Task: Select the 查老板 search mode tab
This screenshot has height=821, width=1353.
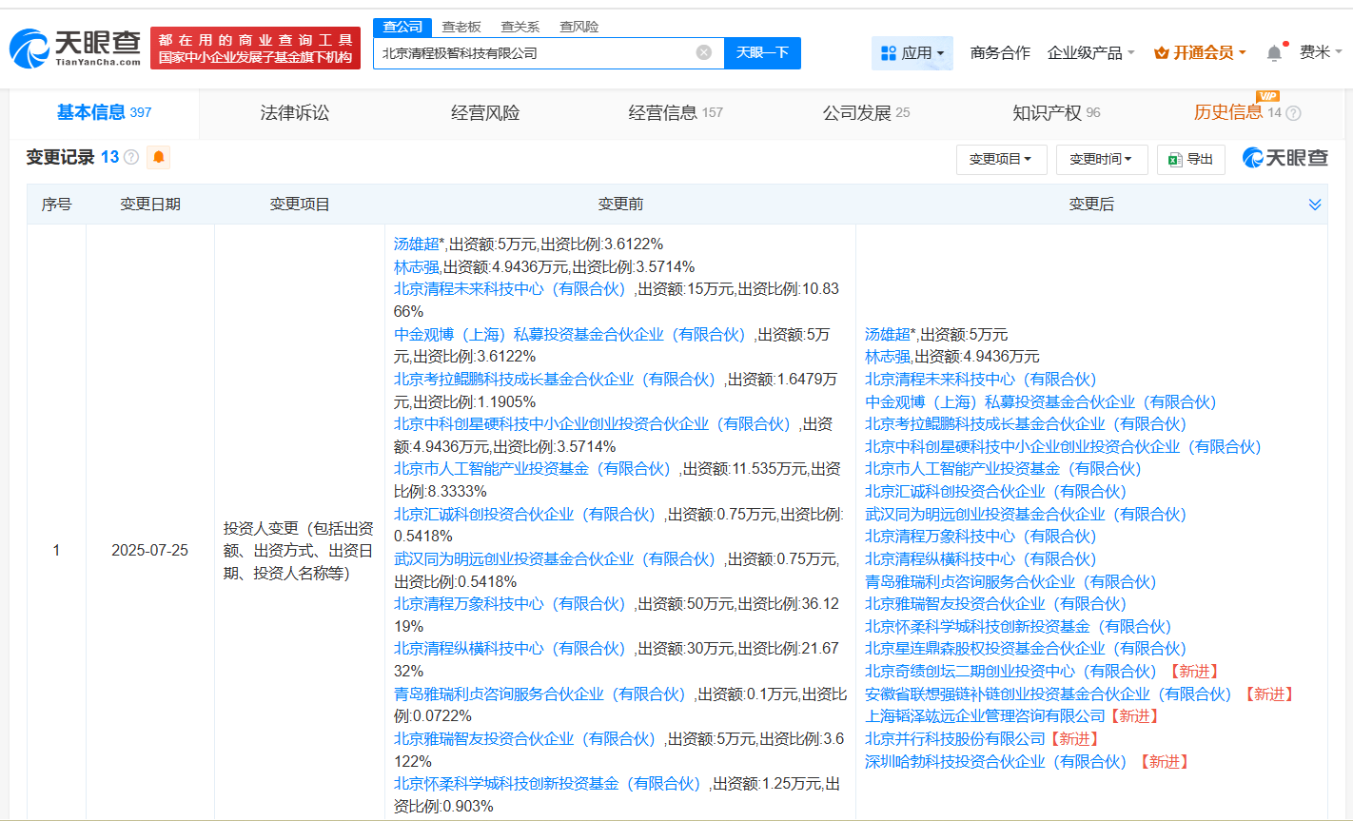Action: pos(461,27)
